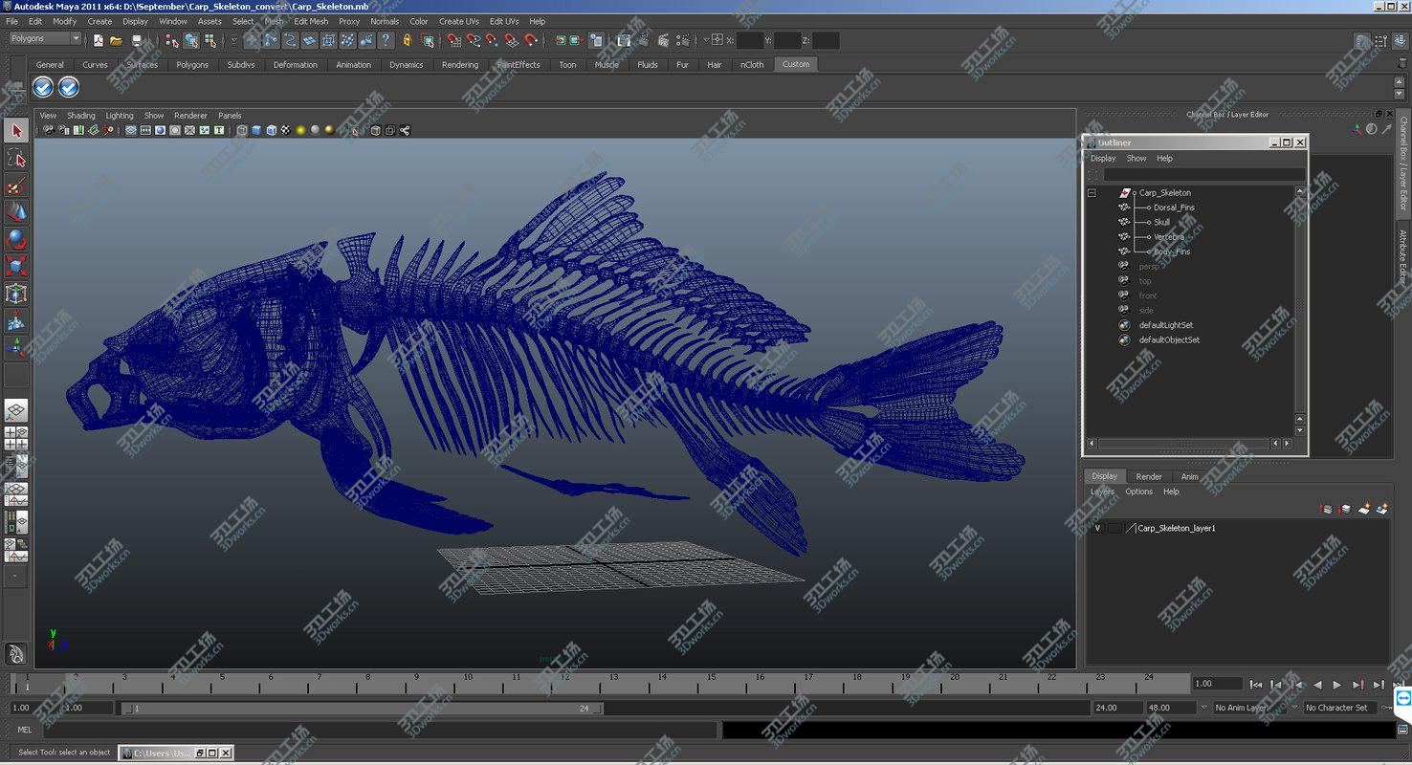Switch to Anim layer tab
1412x765 pixels.
[x=1189, y=476]
